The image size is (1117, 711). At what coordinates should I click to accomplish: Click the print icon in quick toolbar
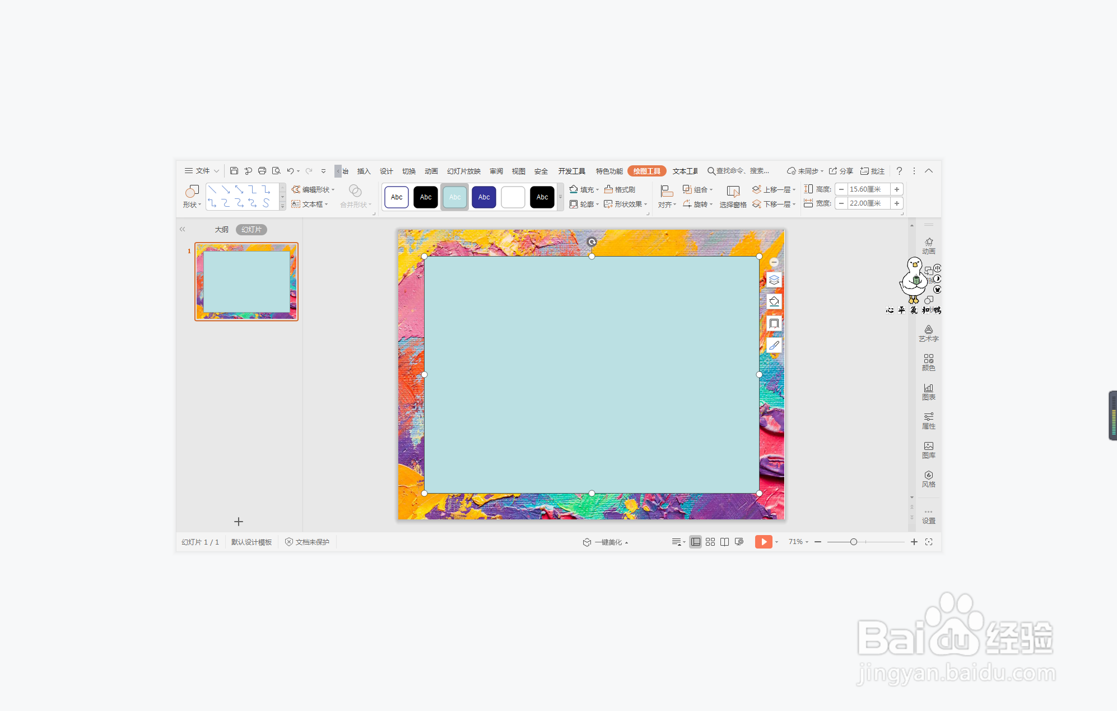(x=262, y=171)
